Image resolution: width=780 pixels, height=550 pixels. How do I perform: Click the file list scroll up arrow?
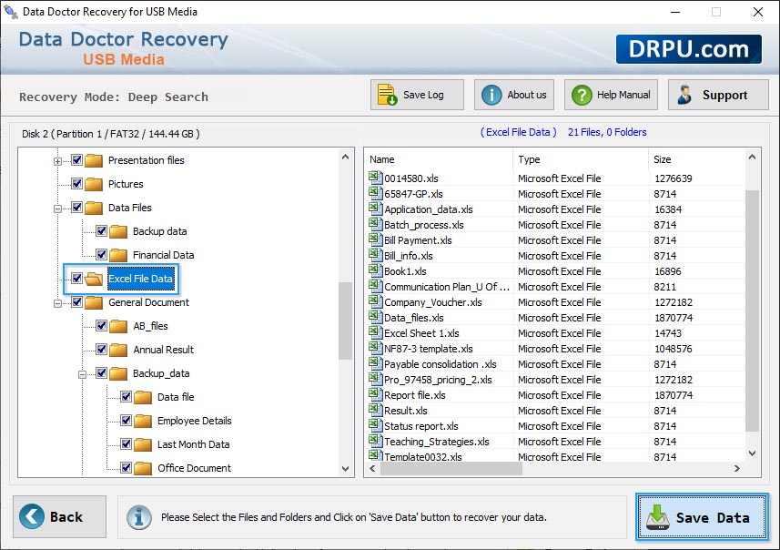[x=752, y=158]
